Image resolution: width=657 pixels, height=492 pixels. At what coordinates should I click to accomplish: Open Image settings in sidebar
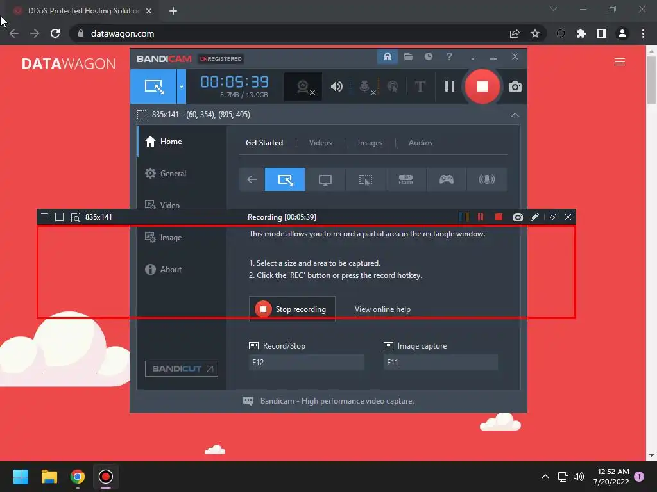coord(182,238)
